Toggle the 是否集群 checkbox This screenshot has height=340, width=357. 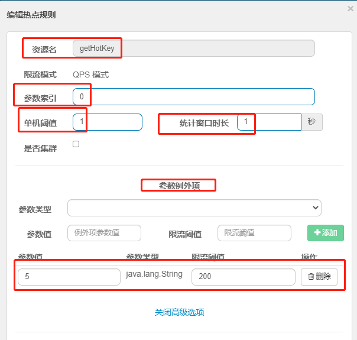(76, 144)
